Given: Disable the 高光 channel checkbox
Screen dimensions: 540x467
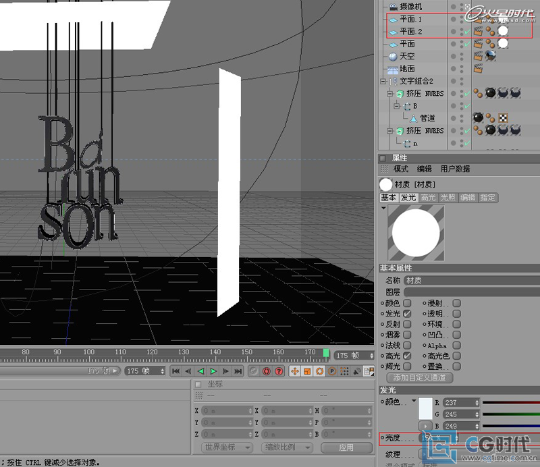Looking at the screenshot, I should 407,356.
